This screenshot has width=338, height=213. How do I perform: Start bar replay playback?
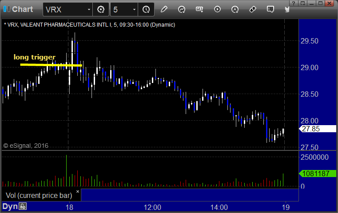coord(217,9)
